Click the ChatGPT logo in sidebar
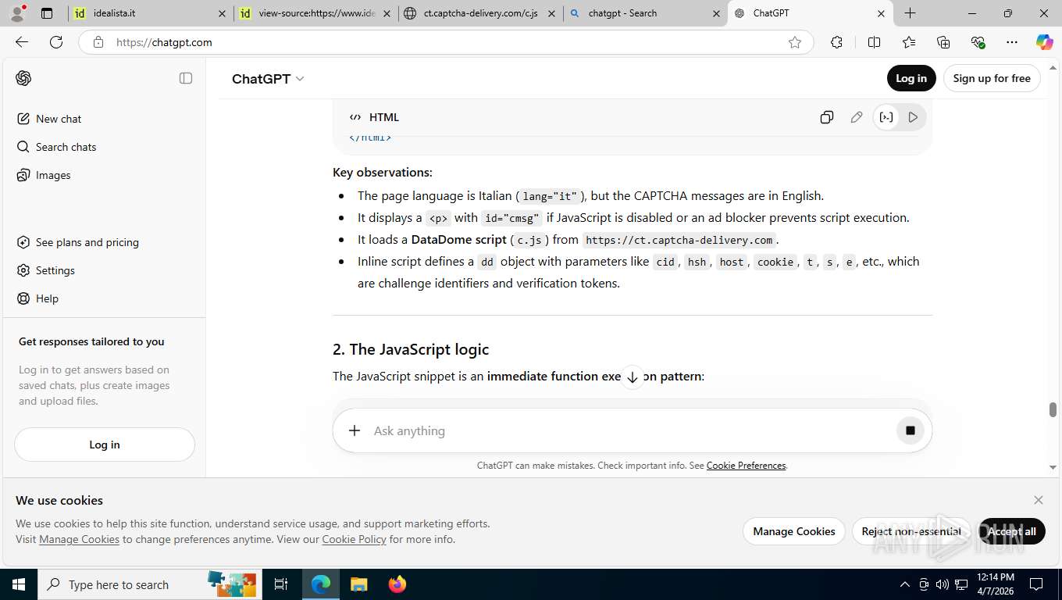 (x=23, y=78)
